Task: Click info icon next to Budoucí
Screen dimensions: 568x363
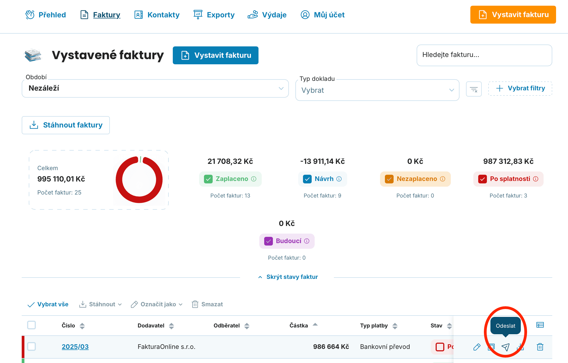Action: click(x=307, y=241)
